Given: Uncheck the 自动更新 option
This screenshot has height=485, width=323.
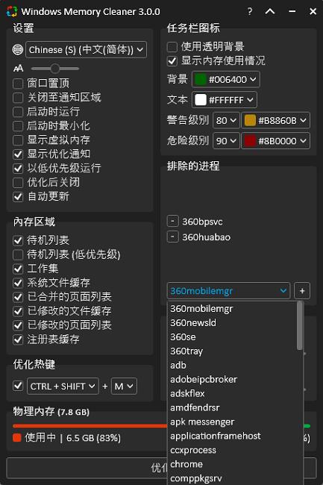Looking at the screenshot, I should click(18, 197).
